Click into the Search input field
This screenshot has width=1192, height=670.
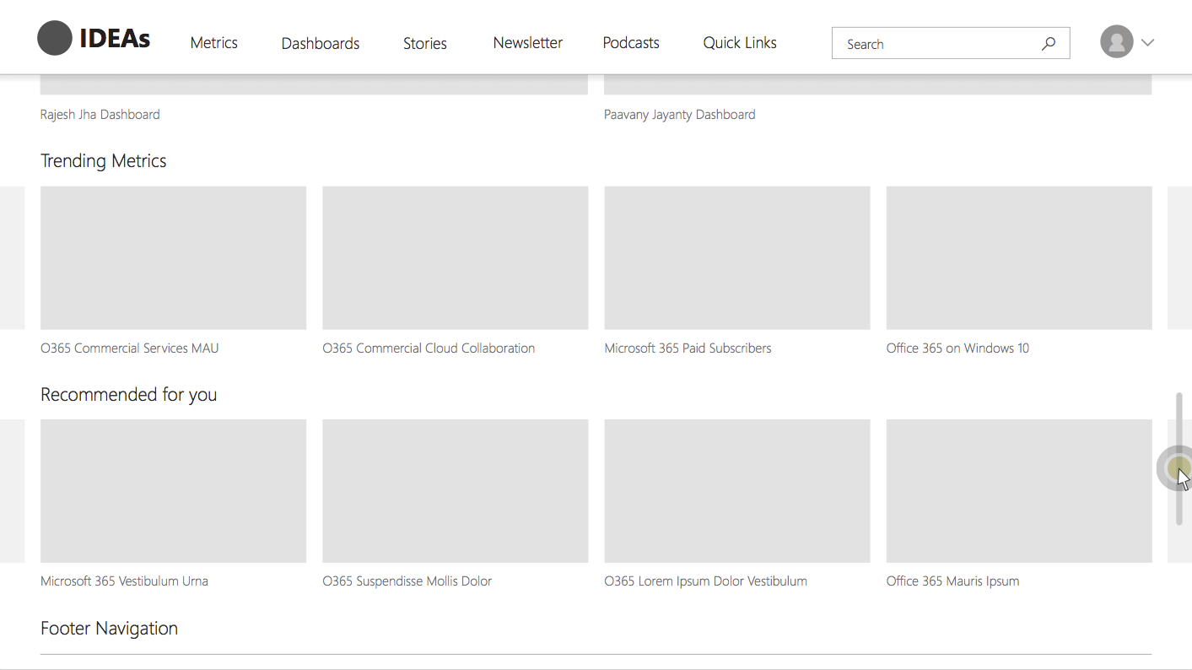pyautogui.click(x=951, y=43)
